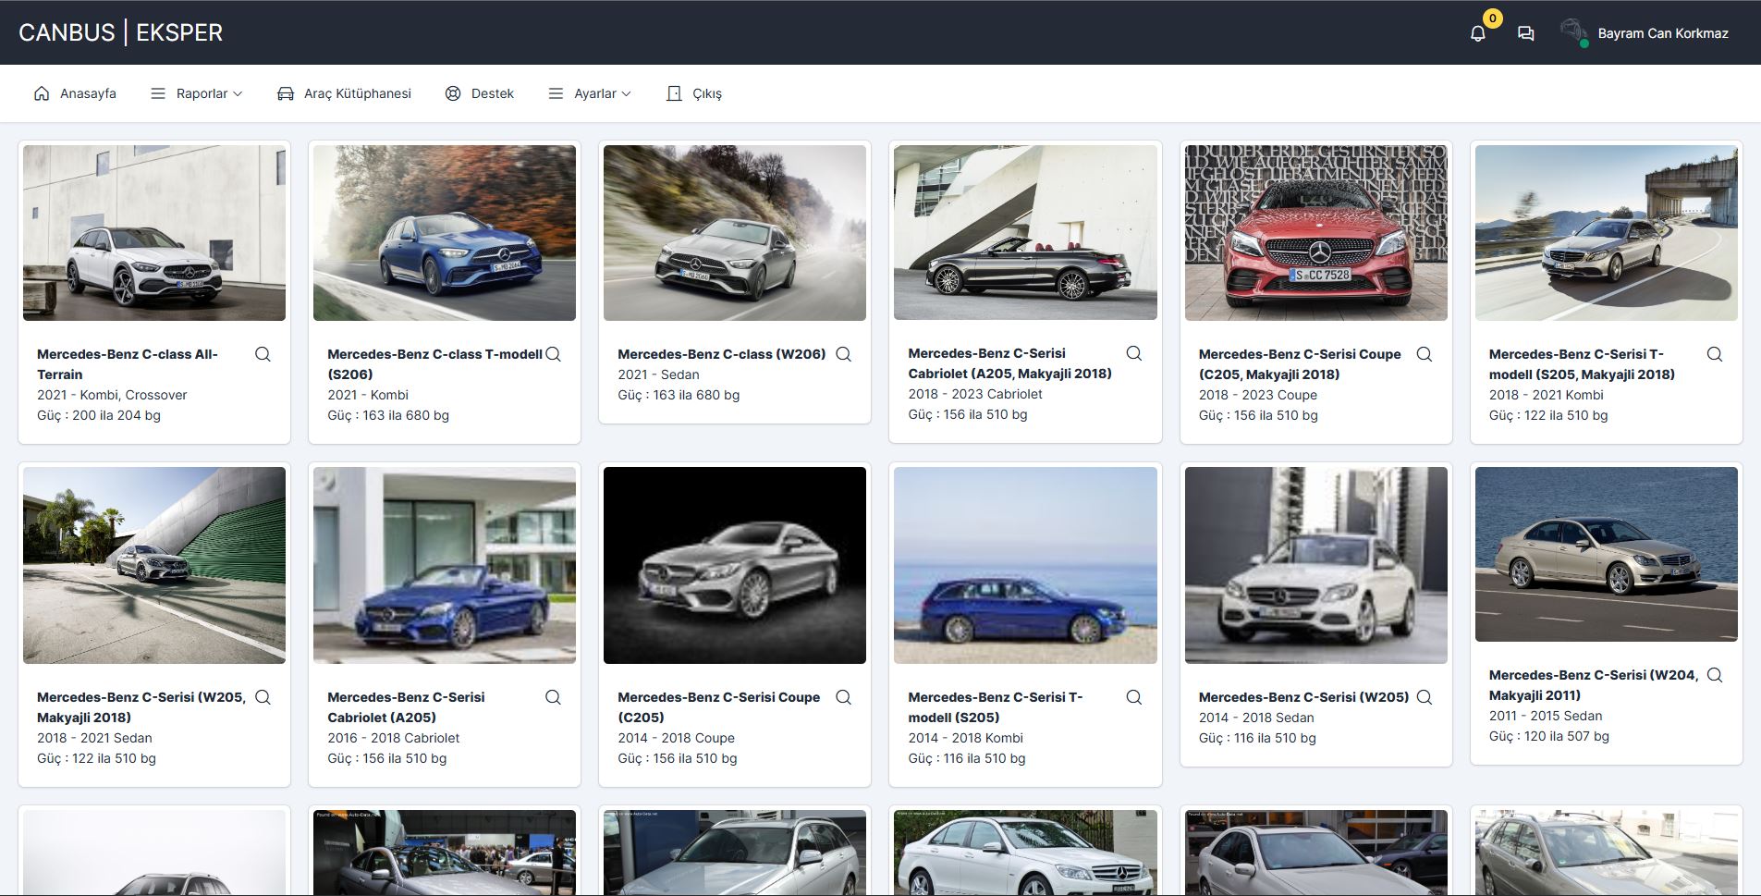1761x896 pixels.
Task: Go to Anasayfa menu item
Action: pos(75,93)
